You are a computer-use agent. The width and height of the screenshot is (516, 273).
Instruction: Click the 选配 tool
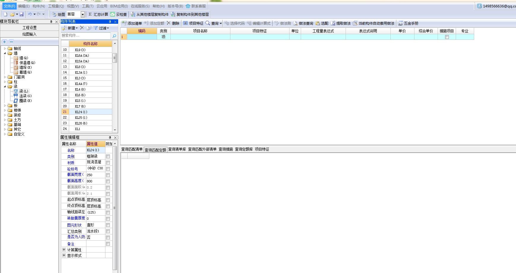[x=322, y=23]
